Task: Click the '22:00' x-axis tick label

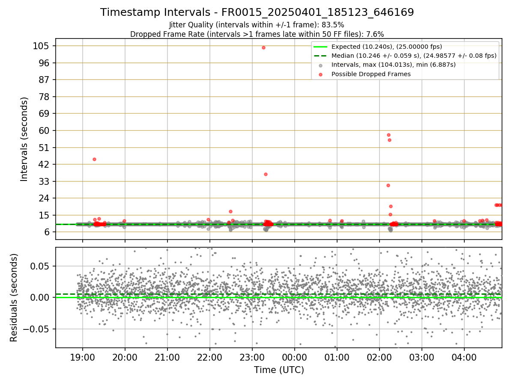Action: pyautogui.click(x=210, y=357)
